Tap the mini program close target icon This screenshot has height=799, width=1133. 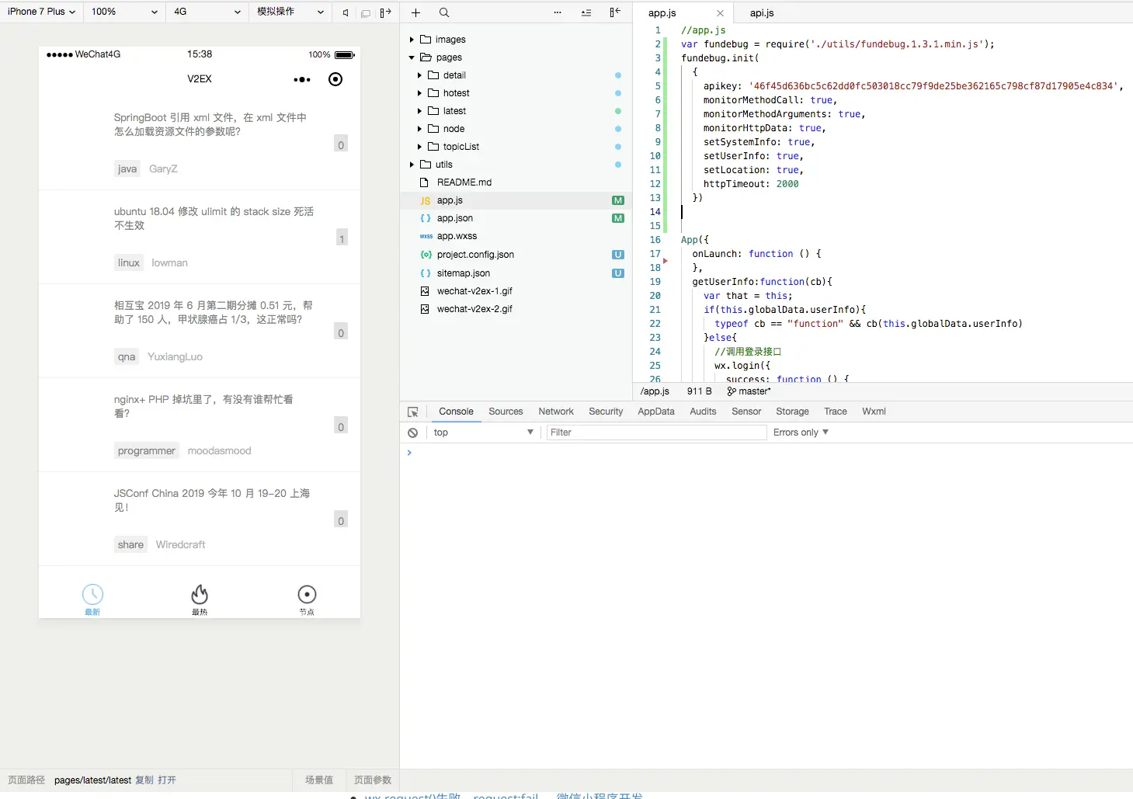pyautogui.click(x=335, y=79)
